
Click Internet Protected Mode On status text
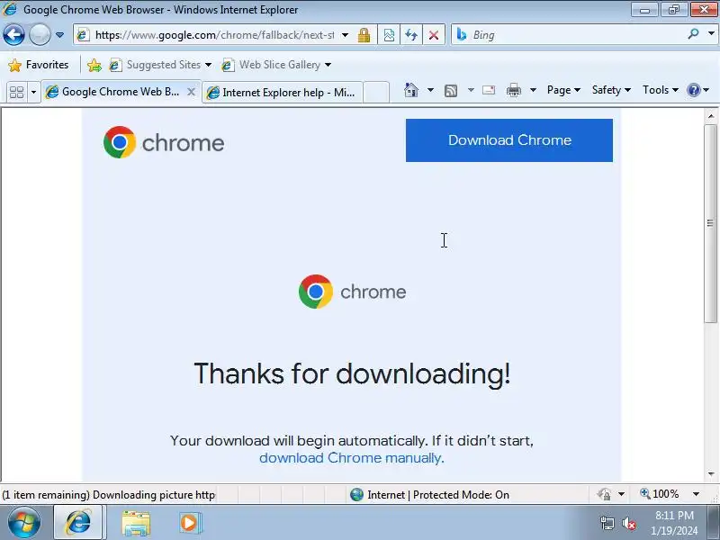pos(438,495)
